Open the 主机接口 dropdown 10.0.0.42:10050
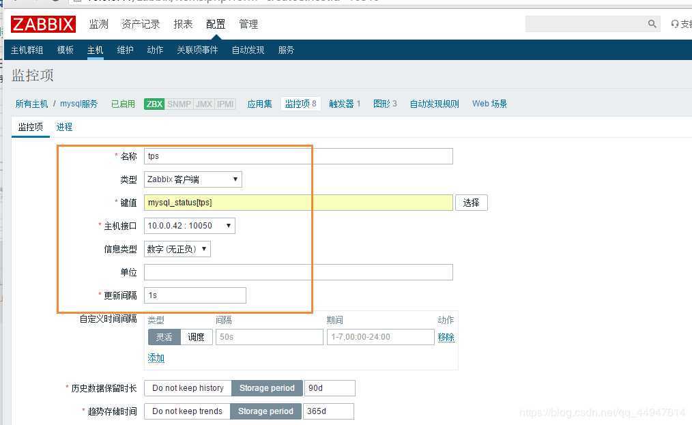 (189, 226)
